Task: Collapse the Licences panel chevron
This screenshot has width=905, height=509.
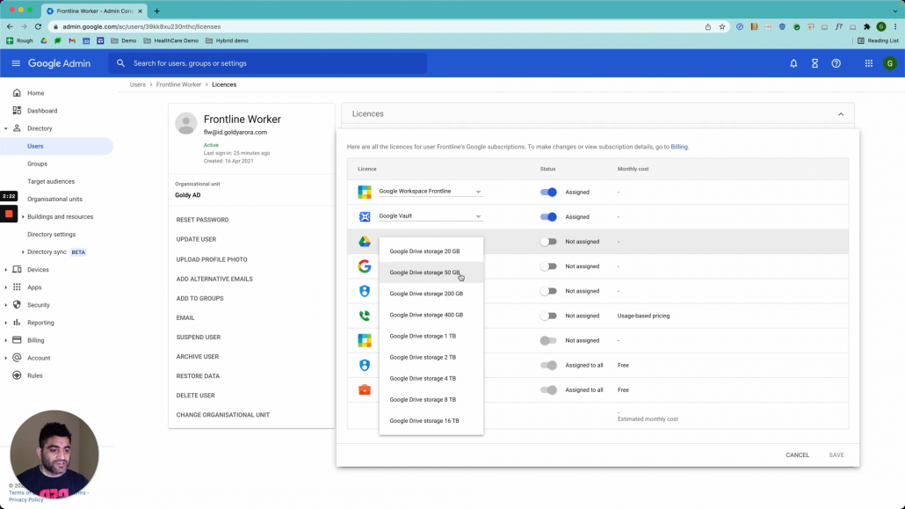Action: coord(840,113)
